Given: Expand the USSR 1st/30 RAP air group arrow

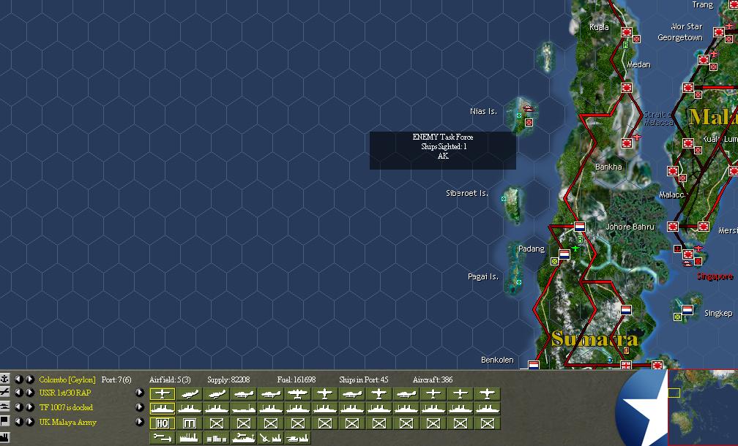Looking at the screenshot, I should point(139,393).
